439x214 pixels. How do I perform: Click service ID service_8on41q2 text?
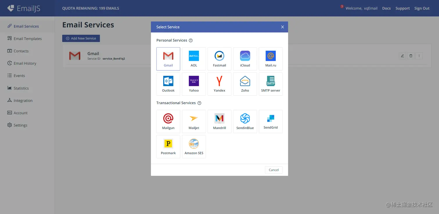tap(114, 59)
